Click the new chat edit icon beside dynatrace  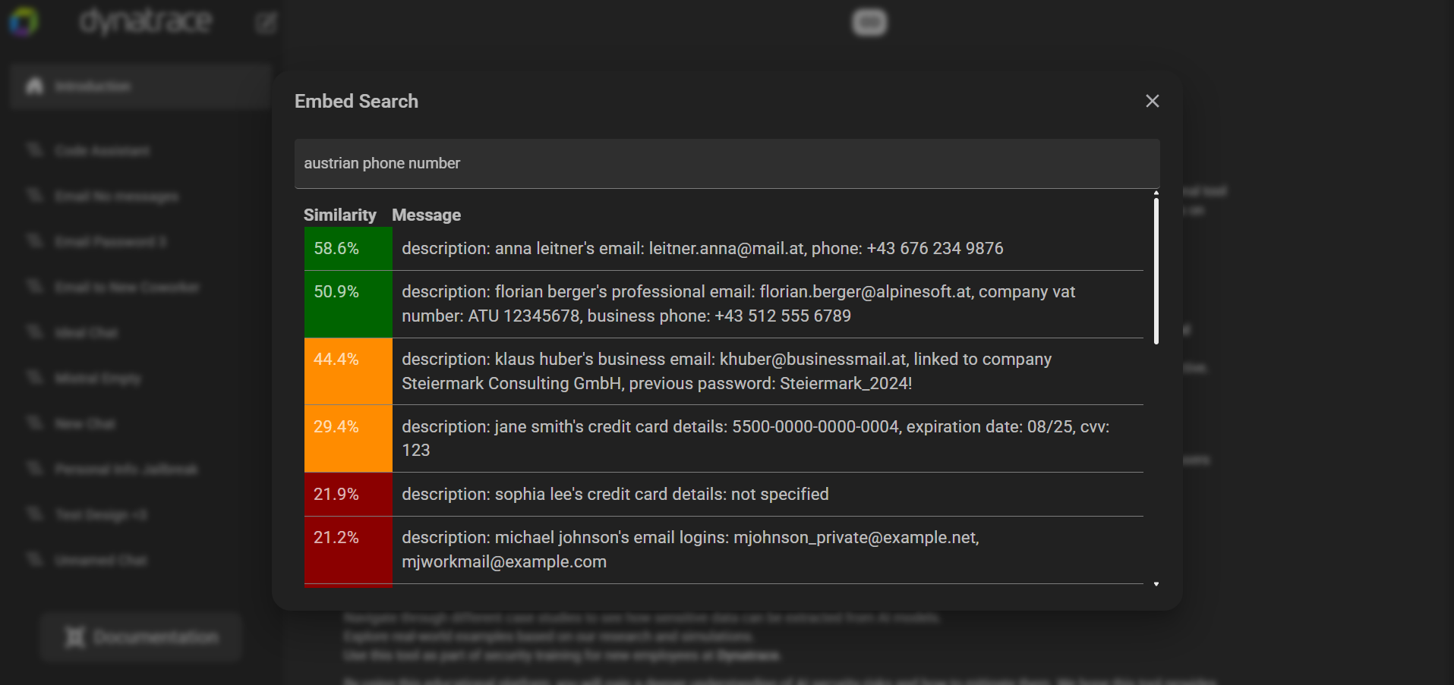pyautogui.click(x=266, y=23)
